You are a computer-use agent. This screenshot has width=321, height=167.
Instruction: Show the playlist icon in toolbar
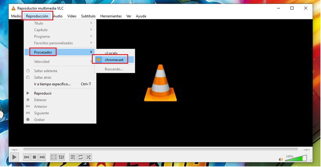tap(73, 157)
